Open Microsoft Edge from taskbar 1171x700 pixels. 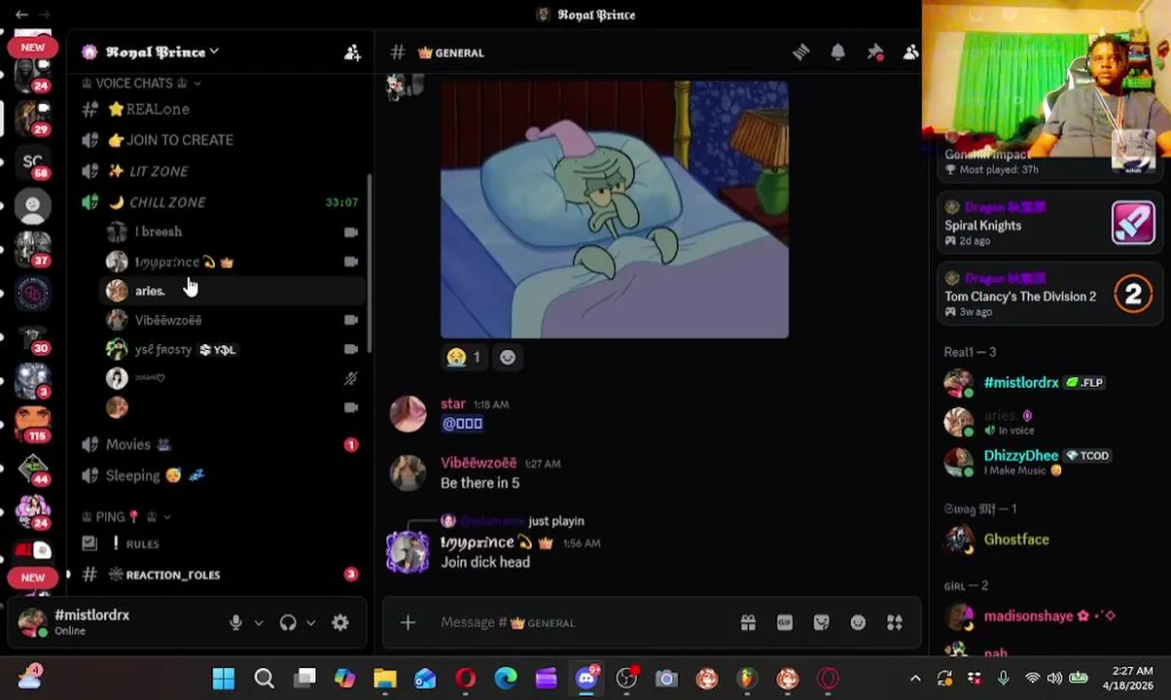pos(506,679)
